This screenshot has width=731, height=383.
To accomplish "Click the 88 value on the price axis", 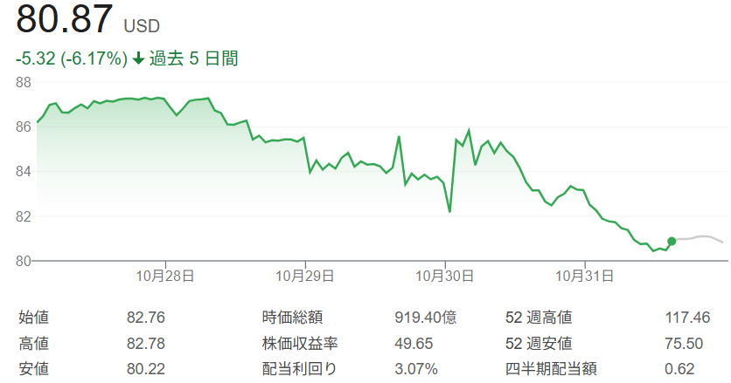I will pyautogui.click(x=24, y=82).
